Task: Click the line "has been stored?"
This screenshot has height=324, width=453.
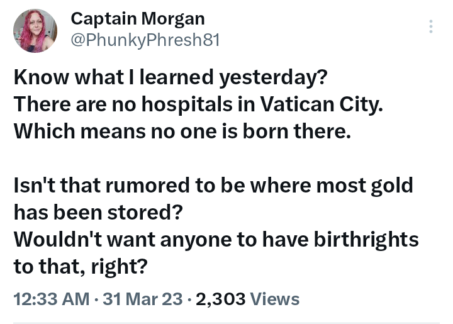Action: click(x=98, y=213)
